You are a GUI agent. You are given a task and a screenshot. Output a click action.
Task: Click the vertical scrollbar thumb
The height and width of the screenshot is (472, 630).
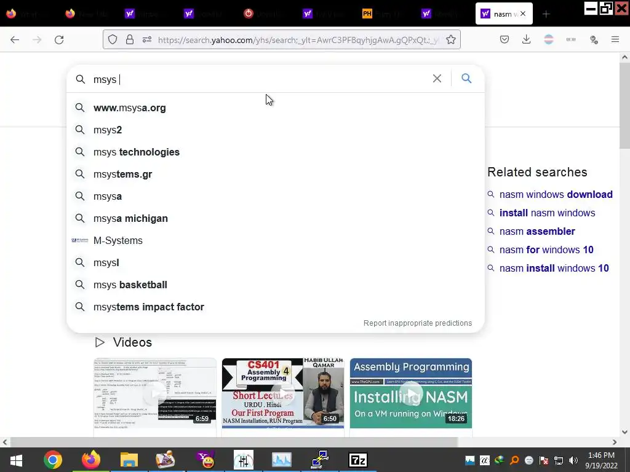pyautogui.click(x=624, y=105)
